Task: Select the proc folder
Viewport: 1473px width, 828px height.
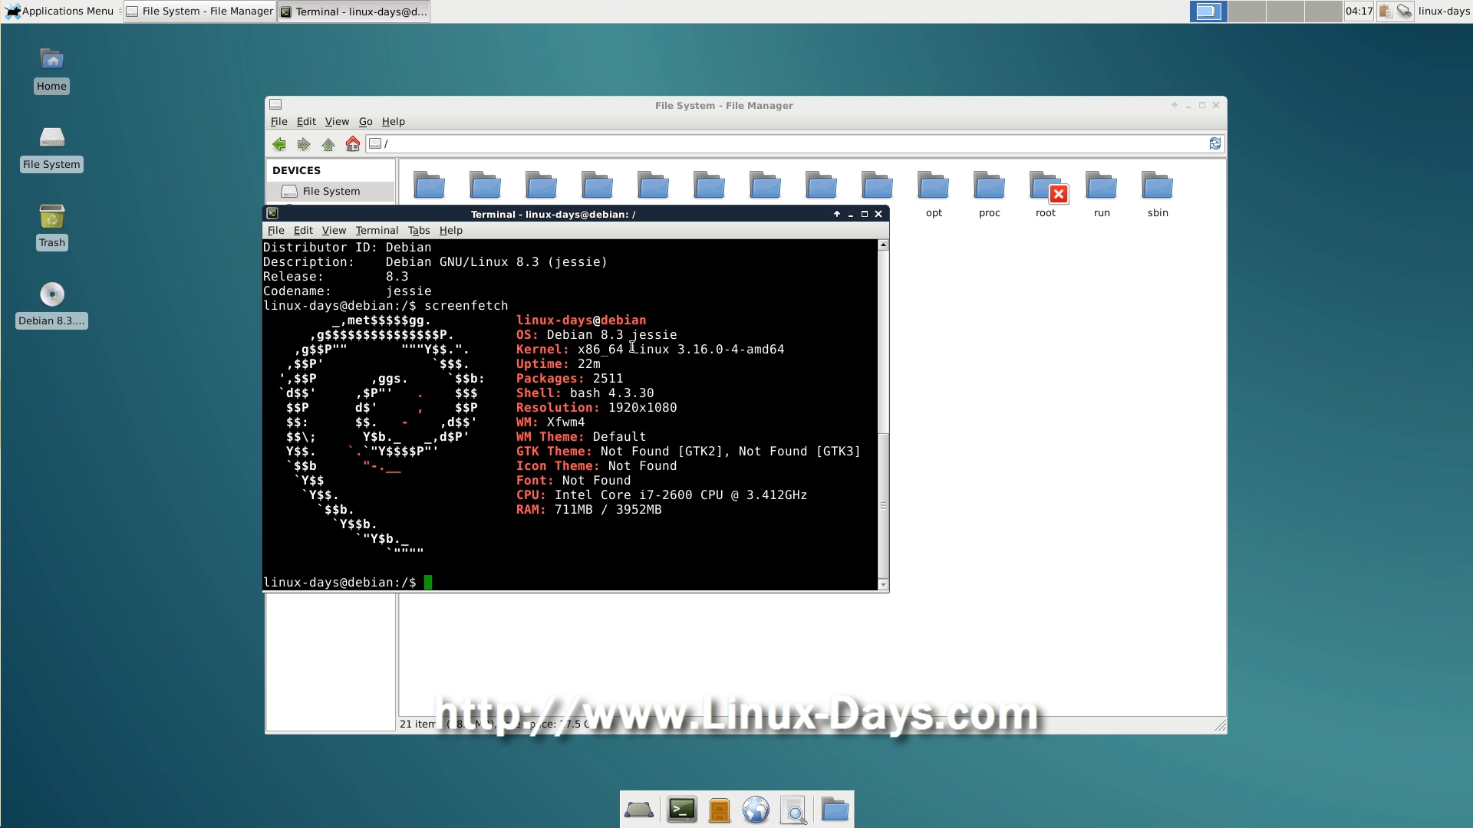Action: pos(990,195)
